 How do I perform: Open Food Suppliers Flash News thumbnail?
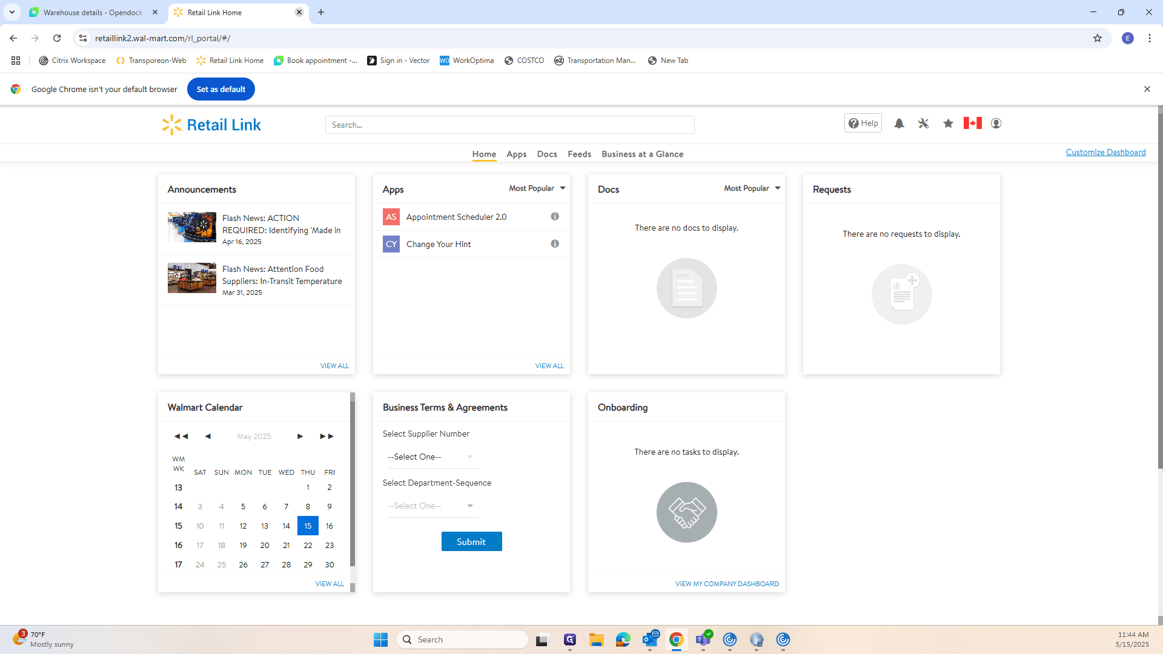pyautogui.click(x=192, y=278)
